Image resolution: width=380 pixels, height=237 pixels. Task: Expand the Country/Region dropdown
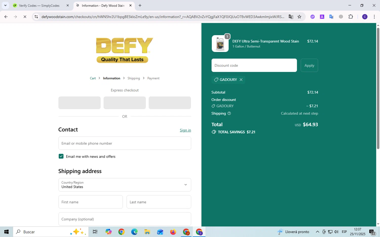125,185
